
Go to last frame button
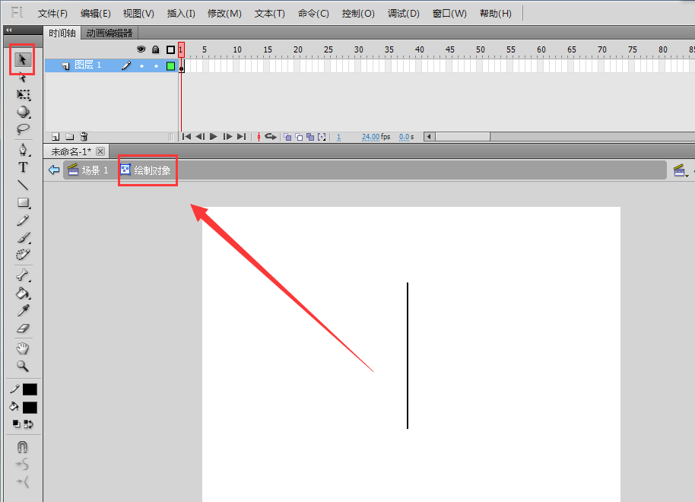(x=241, y=137)
